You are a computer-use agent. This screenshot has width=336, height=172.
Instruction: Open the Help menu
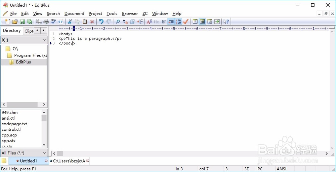pyautogui.click(x=177, y=13)
